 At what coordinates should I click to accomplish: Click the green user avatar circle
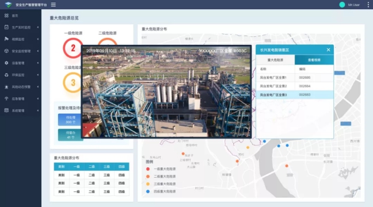(342, 5)
